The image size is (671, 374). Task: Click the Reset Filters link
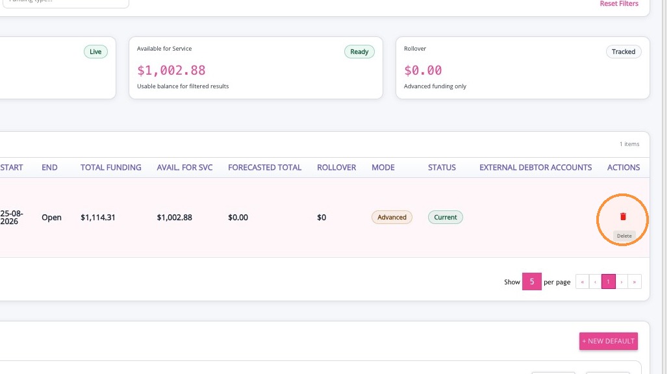pos(619,3)
